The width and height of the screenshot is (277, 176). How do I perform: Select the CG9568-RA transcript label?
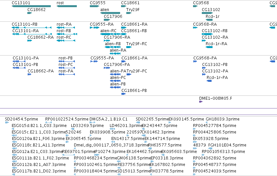click(x=205, y=24)
